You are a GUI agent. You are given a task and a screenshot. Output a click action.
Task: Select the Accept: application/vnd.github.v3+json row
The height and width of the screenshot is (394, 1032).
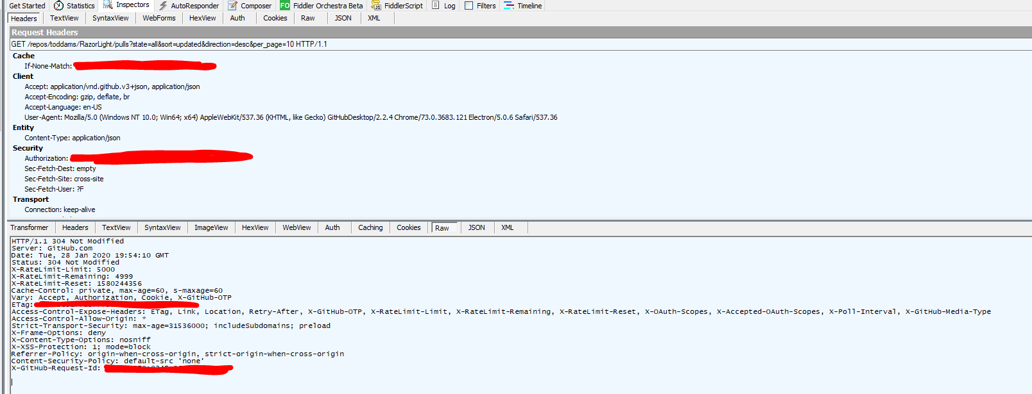pos(112,86)
